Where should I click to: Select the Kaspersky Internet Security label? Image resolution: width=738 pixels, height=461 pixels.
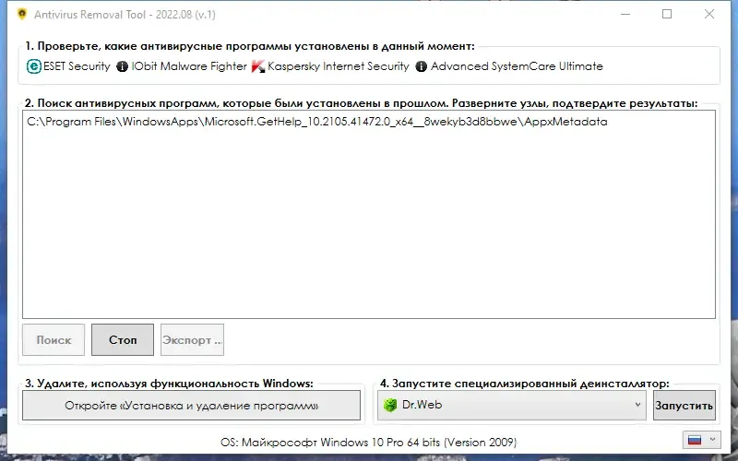pyautogui.click(x=339, y=66)
